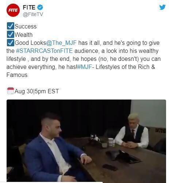Click the Wealth check mark emoji
The width and height of the screenshot is (169, 183).
tap(11, 34)
